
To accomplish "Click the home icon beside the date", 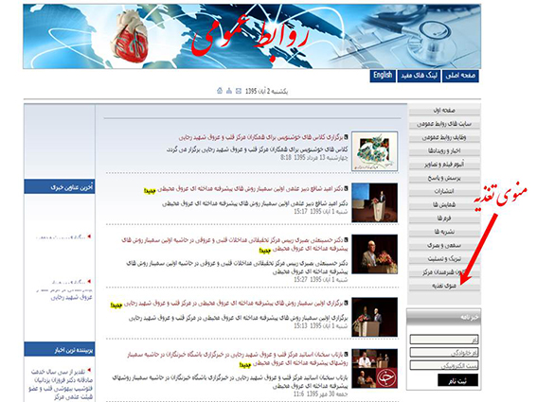I will click(220, 91).
